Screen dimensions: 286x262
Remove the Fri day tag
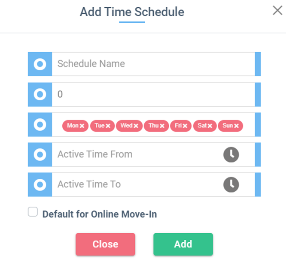coord(185,126)
